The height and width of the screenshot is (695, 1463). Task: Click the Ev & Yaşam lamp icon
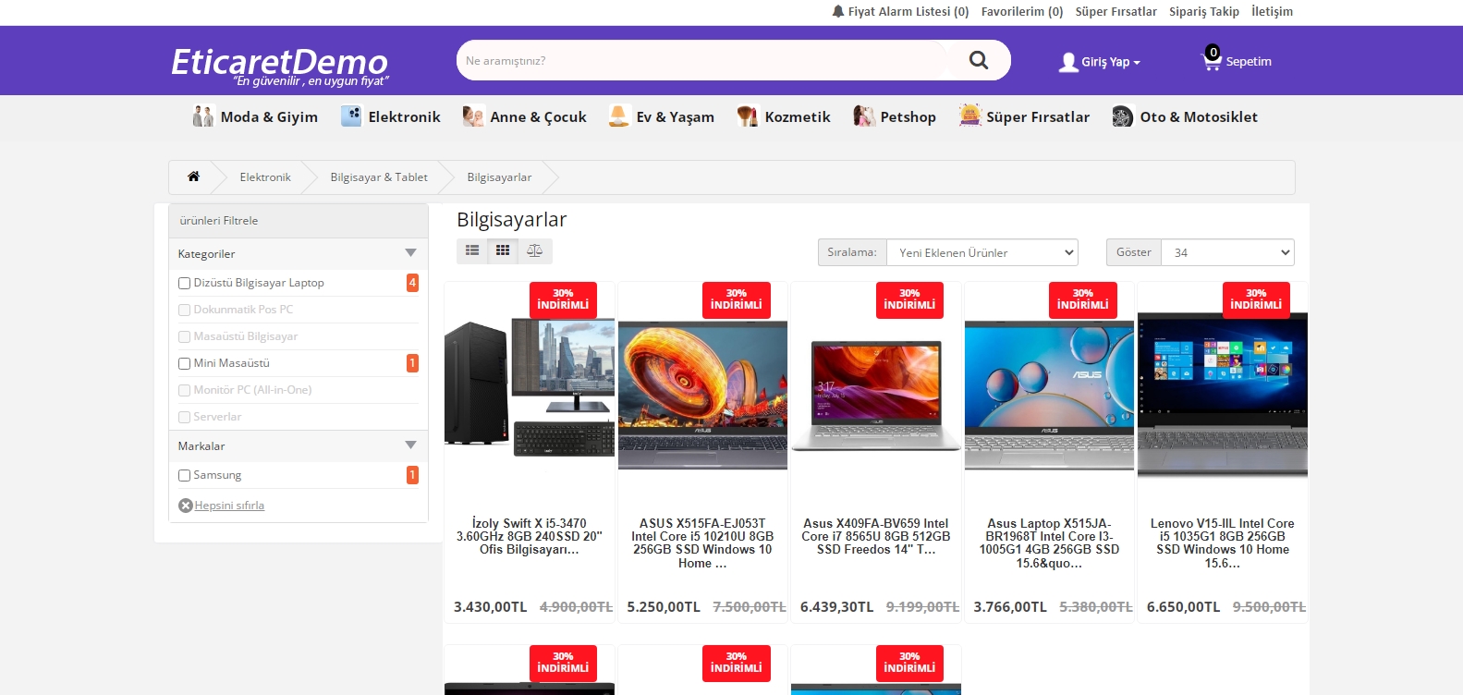tap(619, 116)
